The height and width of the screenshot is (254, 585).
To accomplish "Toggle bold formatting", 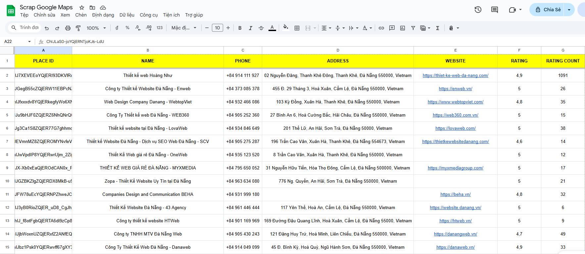I will tap(240, 28).
